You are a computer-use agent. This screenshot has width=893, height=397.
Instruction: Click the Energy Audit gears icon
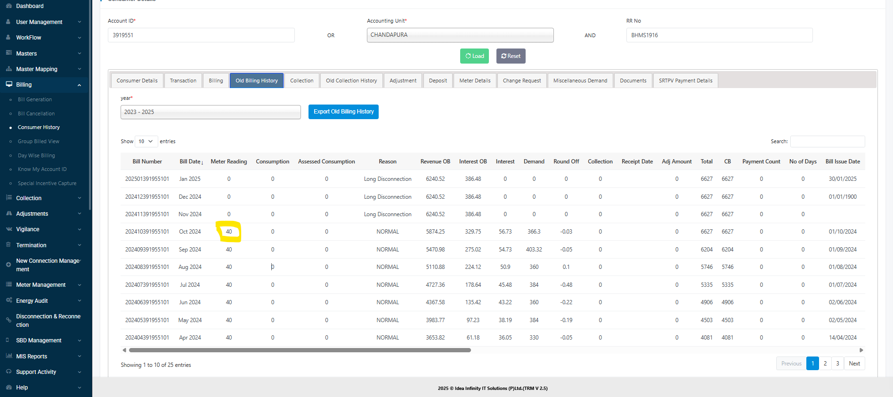[8, 300]
